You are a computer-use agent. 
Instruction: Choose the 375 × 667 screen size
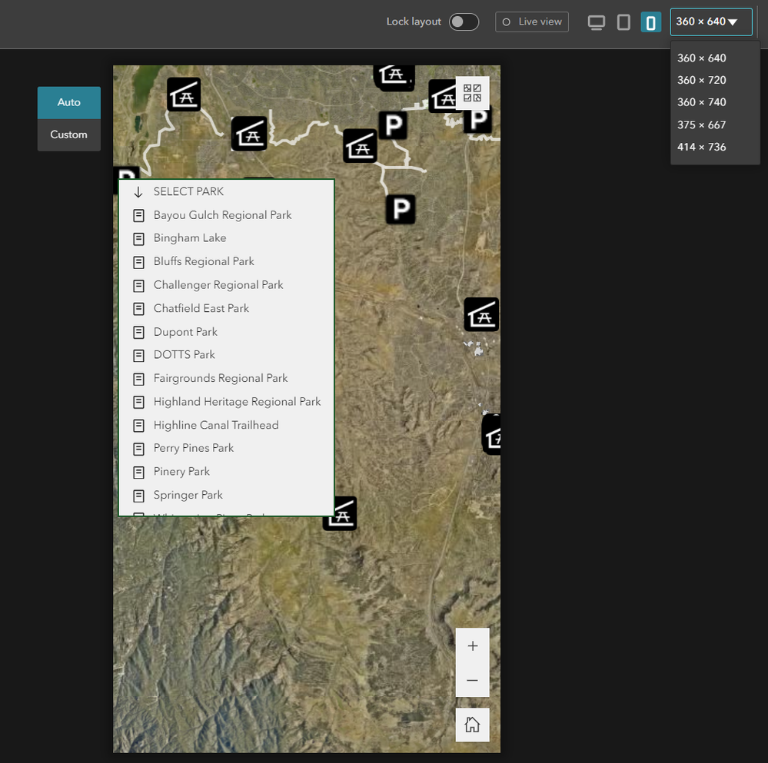pyautogui.click(x=701, y=124)
